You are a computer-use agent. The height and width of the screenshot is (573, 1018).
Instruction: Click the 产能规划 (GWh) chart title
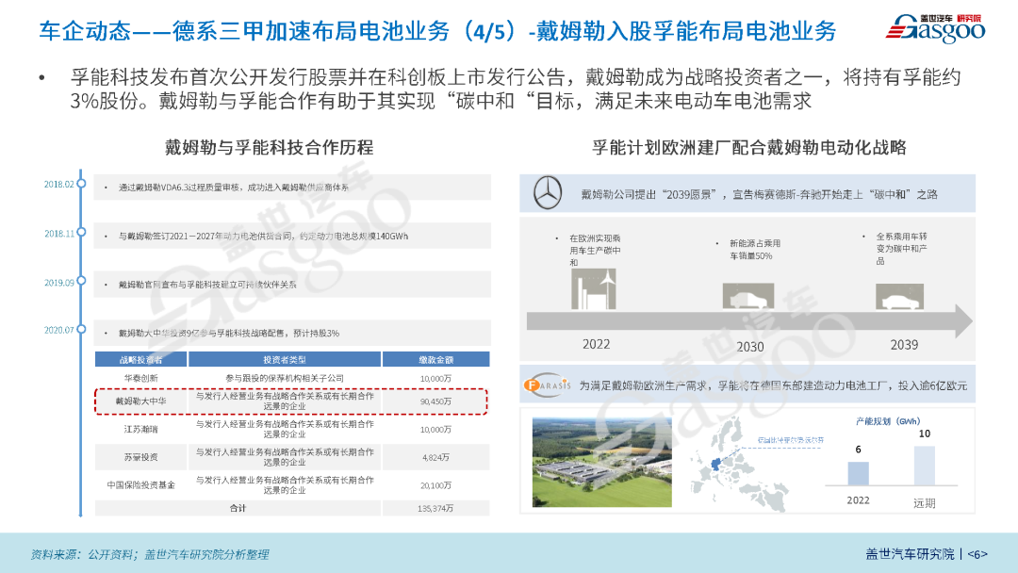(x=888, y=421)
